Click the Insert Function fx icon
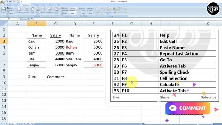Image resolution: width=222 pixels, height=125 pixels. pos(28,19)
